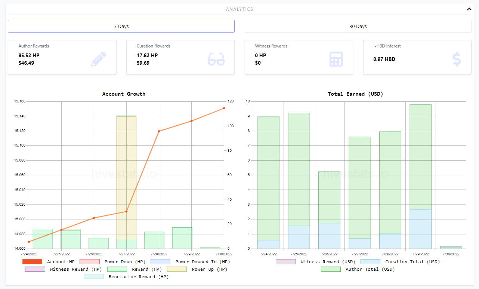Toggle the Account HP legend swatch
The width and height of the screenshot is (479, 289).
[x=32, y=262]
